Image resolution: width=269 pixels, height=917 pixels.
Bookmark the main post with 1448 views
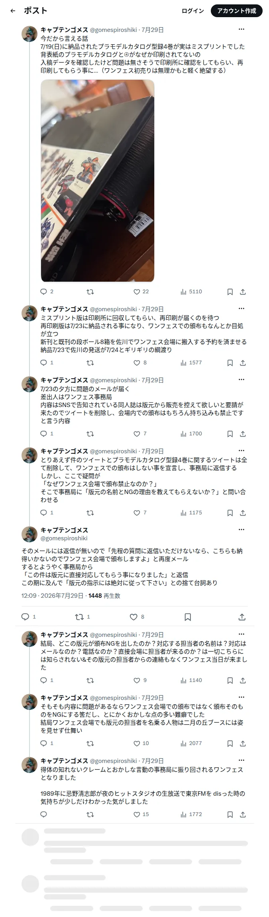coord(188,617)
